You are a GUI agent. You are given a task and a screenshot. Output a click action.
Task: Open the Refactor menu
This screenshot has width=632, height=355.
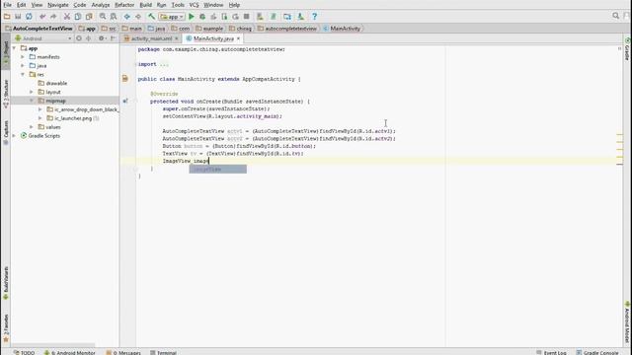[124, 5]
